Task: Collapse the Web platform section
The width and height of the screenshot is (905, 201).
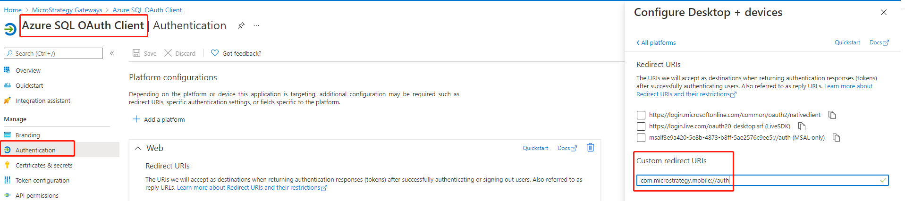Action: [x=138, y=148]
